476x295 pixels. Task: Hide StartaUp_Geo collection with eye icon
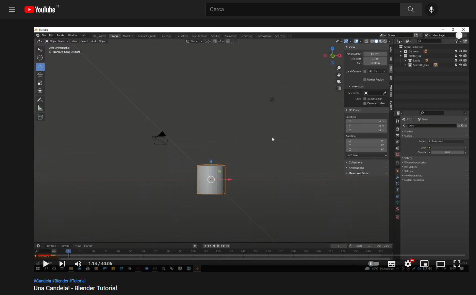coord(461,65)
